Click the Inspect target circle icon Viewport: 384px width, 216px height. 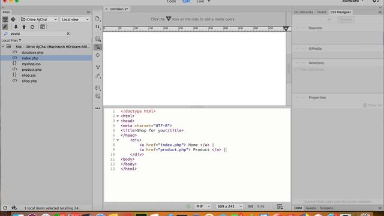pos(98,55)
